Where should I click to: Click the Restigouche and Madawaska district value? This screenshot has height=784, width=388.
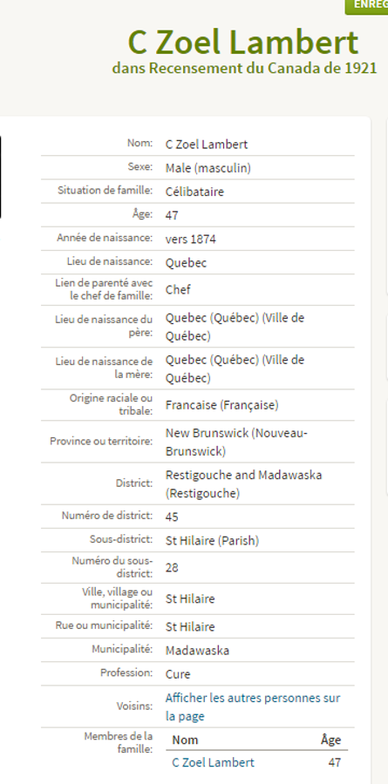point(244,484)
